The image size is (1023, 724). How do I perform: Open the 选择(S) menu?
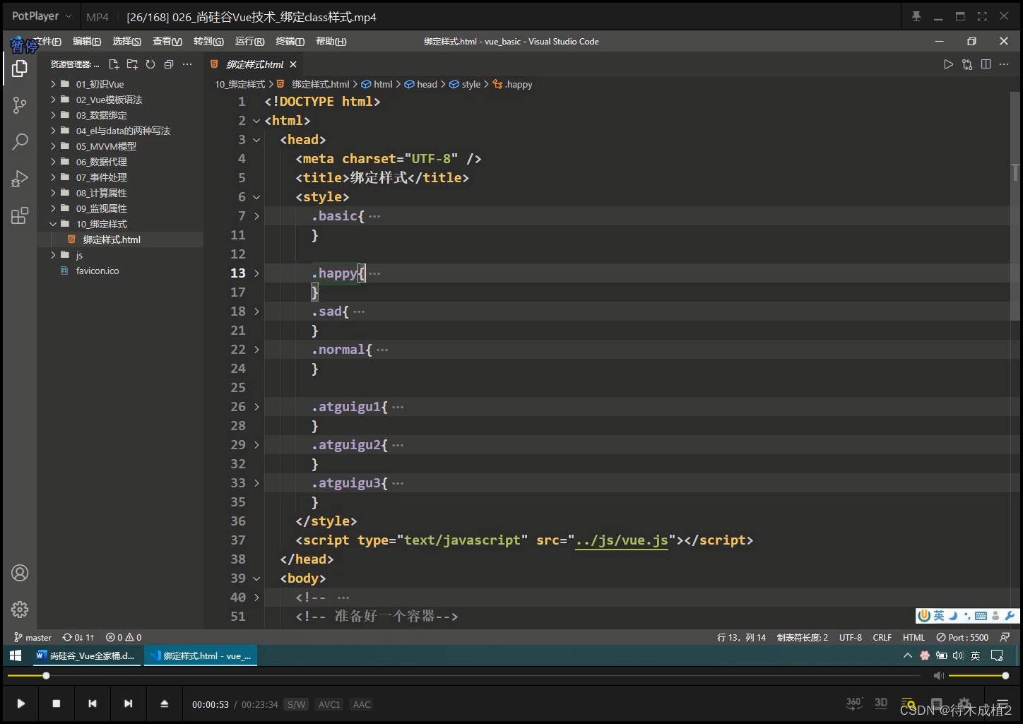[127, 42]
